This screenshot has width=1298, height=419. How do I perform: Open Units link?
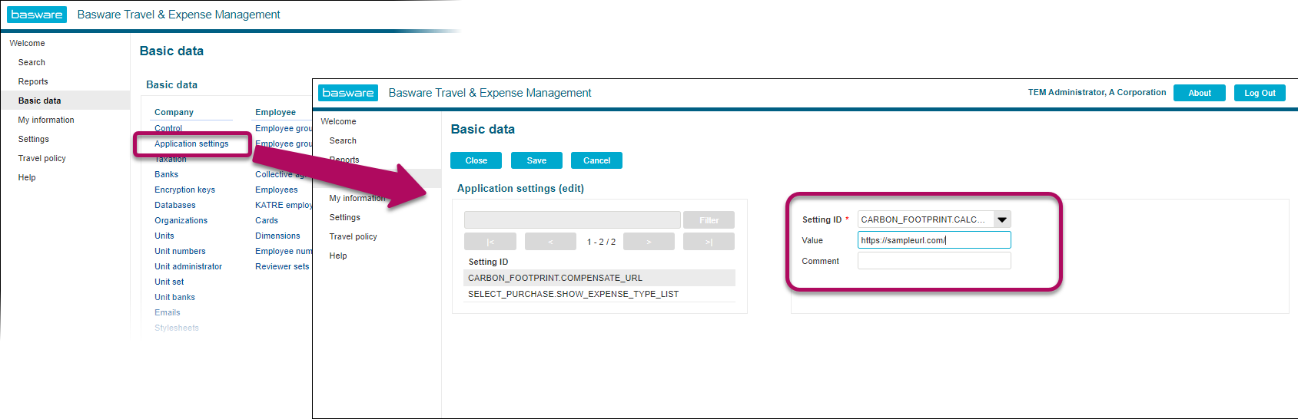[x=164, y=236]
